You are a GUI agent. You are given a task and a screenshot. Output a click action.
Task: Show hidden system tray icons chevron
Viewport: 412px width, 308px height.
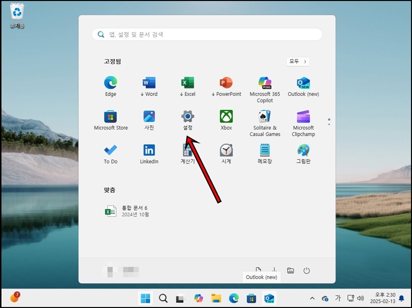(x=312, y=298)
